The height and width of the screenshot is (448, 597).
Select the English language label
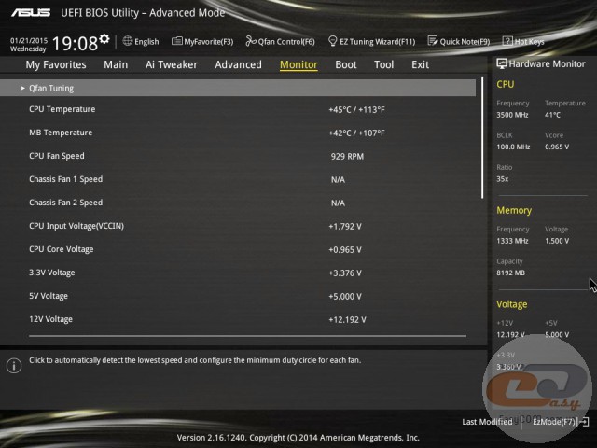146,41
